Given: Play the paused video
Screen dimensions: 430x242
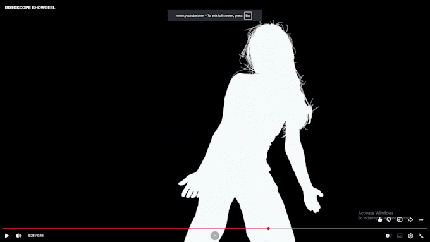Looking at the screenshot, I should [7, 236].
